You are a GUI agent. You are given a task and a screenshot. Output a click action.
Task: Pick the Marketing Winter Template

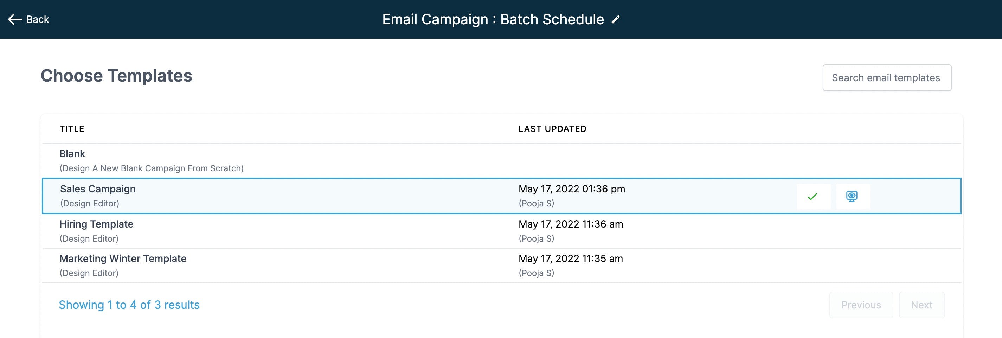[x=123, y=259]
